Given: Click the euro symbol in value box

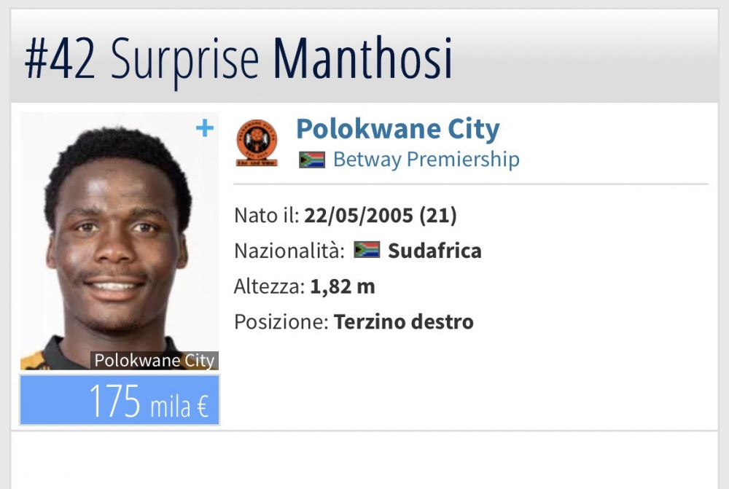Looking at the screenshot, I should 202,407.
